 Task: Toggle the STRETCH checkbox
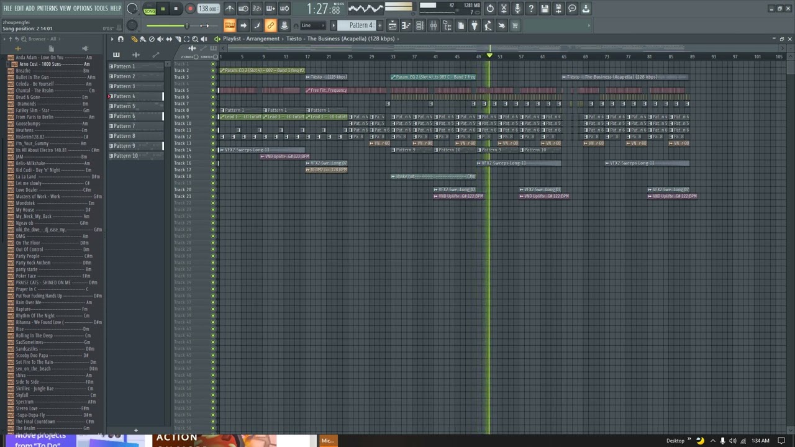[216, 57]
